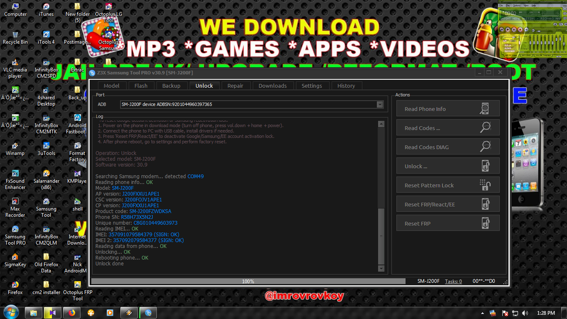Open the shell desktop icon
Image resolution: width=567 pixels, height=319 pixels.
pos(78,205)
